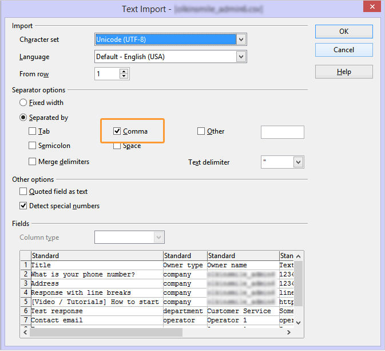Click the up arrow of preview scrollbar

coord(298,256)
